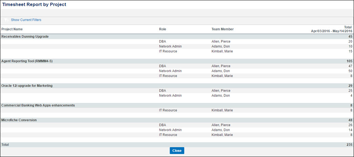The width and height of the screenshot is (354, 157).
Task: Click IT Resource under Commercial Banking Web Apps
Action: coord(168,110)
